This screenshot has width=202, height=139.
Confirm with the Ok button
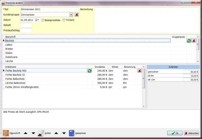coord(175,133)
